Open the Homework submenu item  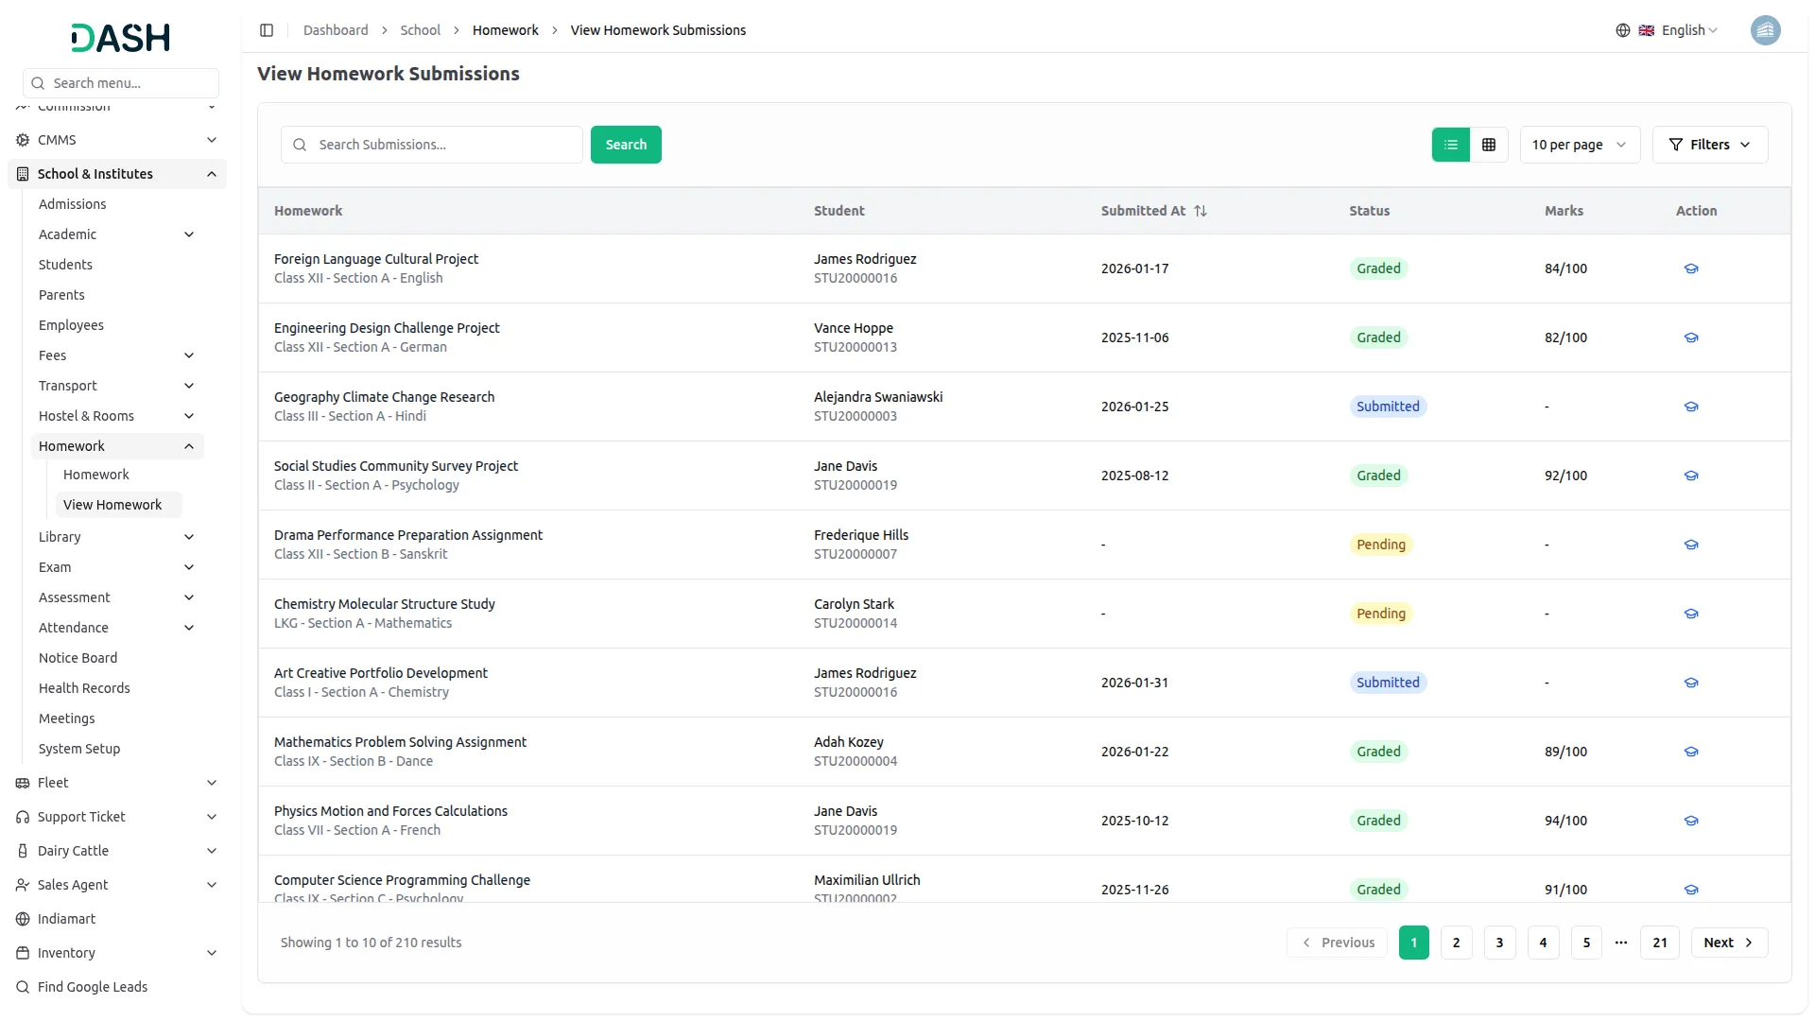click(x=95, y=475)
